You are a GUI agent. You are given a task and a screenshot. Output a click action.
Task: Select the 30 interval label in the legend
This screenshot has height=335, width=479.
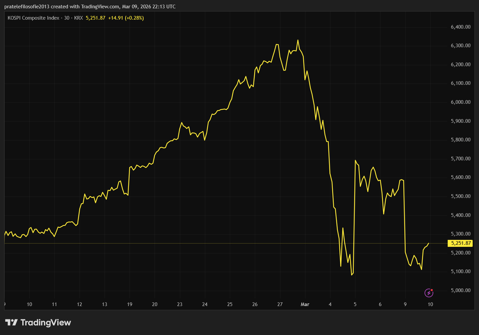coord(67,18)
